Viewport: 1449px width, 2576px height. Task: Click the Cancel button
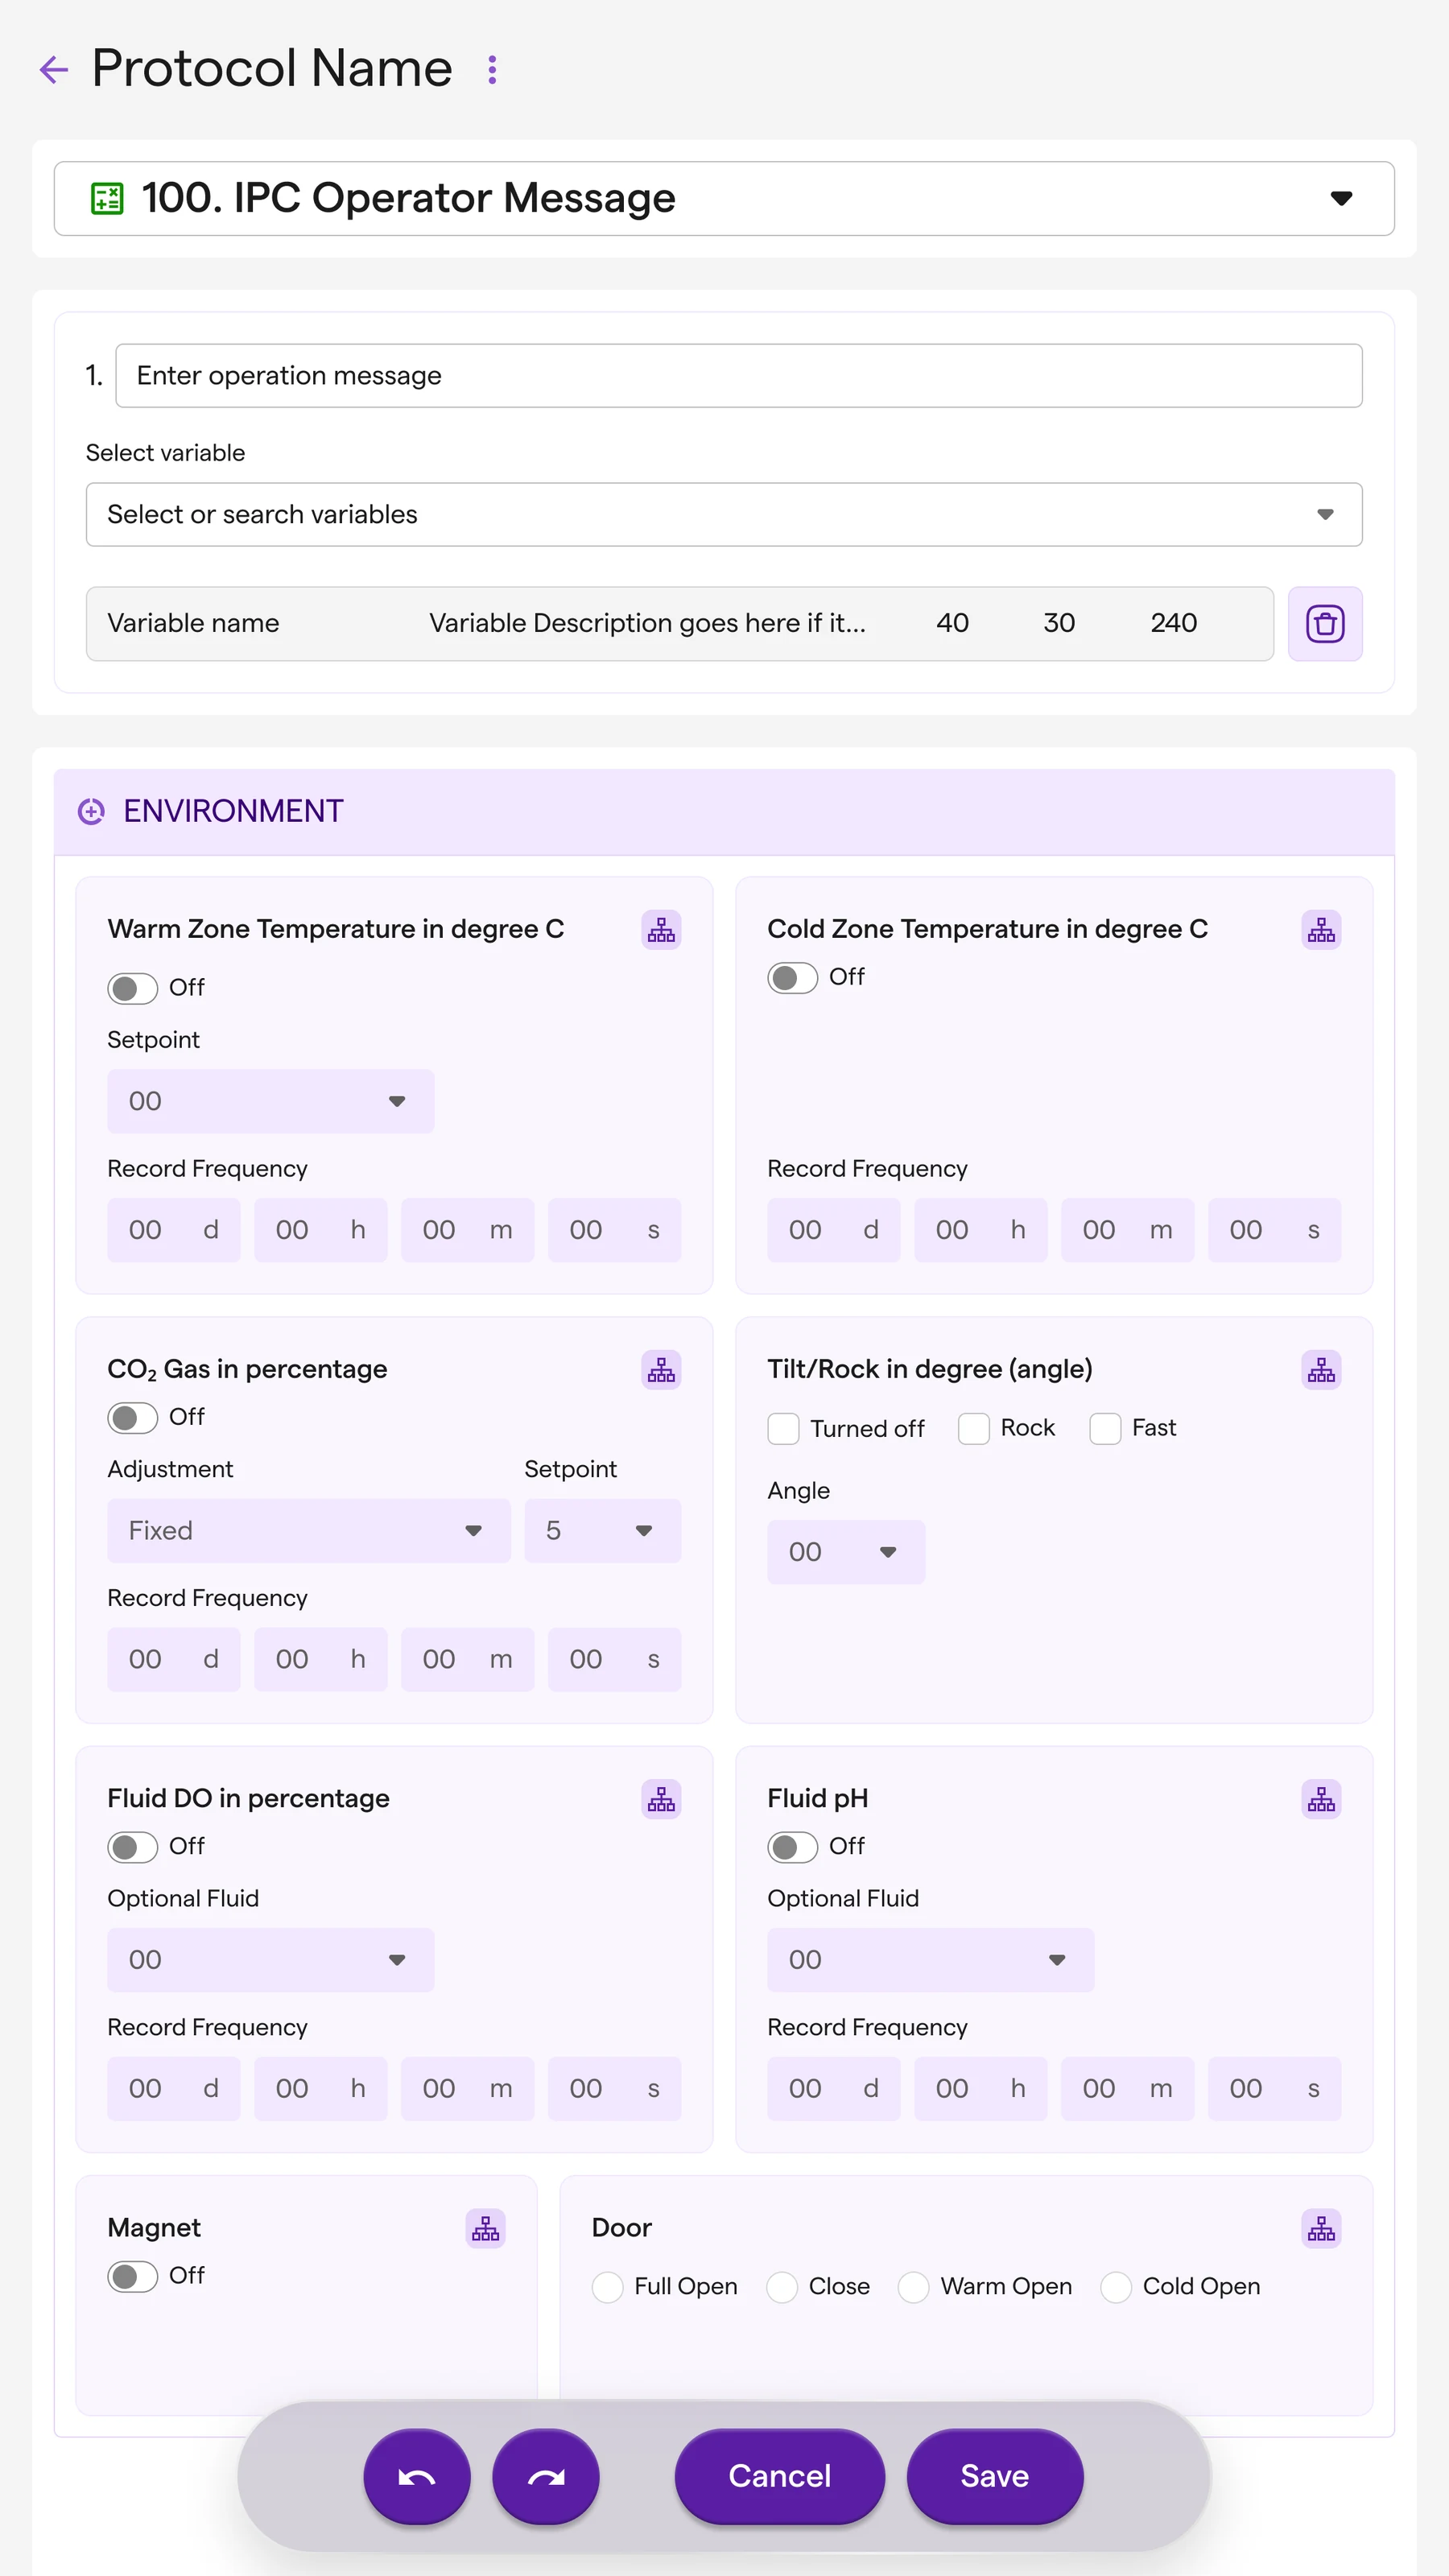click(779, 2476)
